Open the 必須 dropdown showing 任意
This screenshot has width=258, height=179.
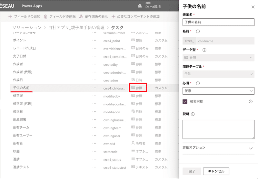[218, 91]
